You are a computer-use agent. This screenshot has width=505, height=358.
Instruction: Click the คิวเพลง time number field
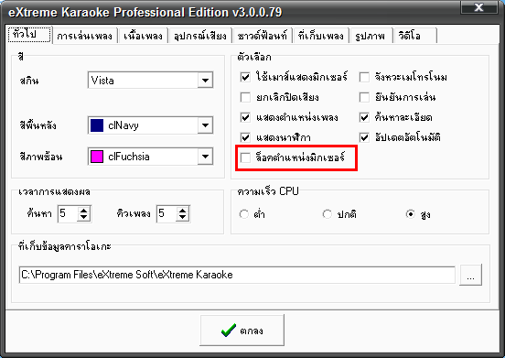(167, 213)
